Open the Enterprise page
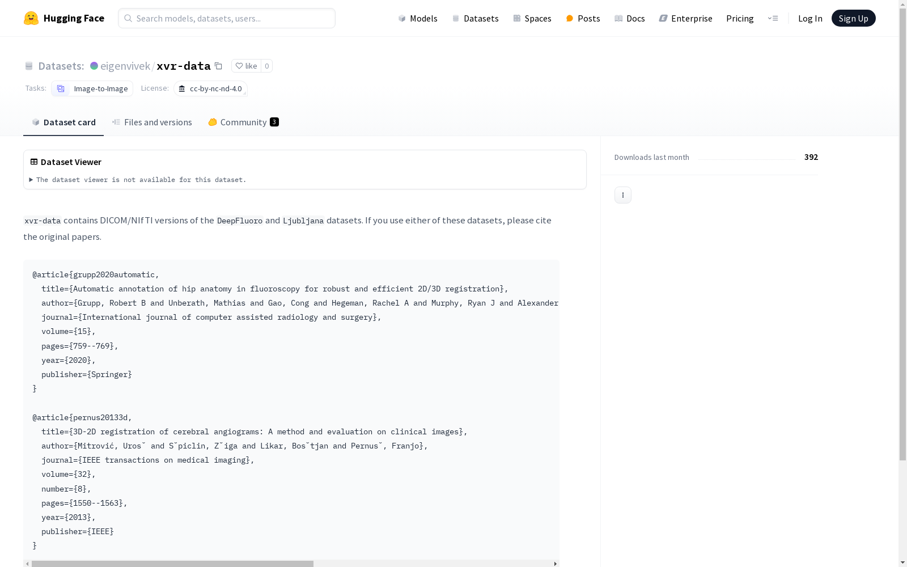The width and height of the screenshot is (907, 567). point(685,18)
